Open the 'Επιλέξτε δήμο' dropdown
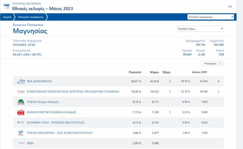 (x=200, y=29)
